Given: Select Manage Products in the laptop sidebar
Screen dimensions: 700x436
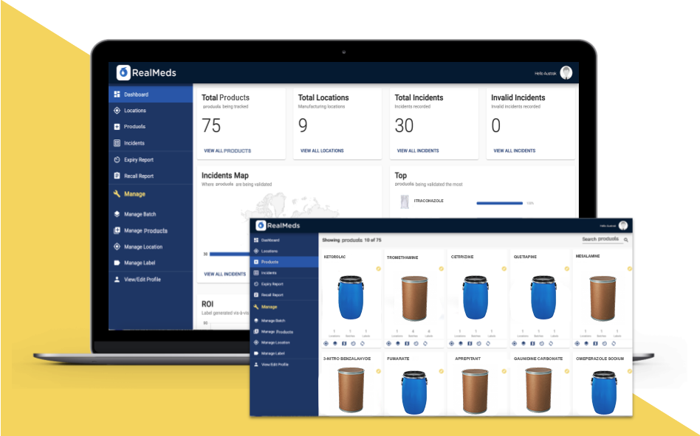Looking at the screenshot, I should 151,230.
